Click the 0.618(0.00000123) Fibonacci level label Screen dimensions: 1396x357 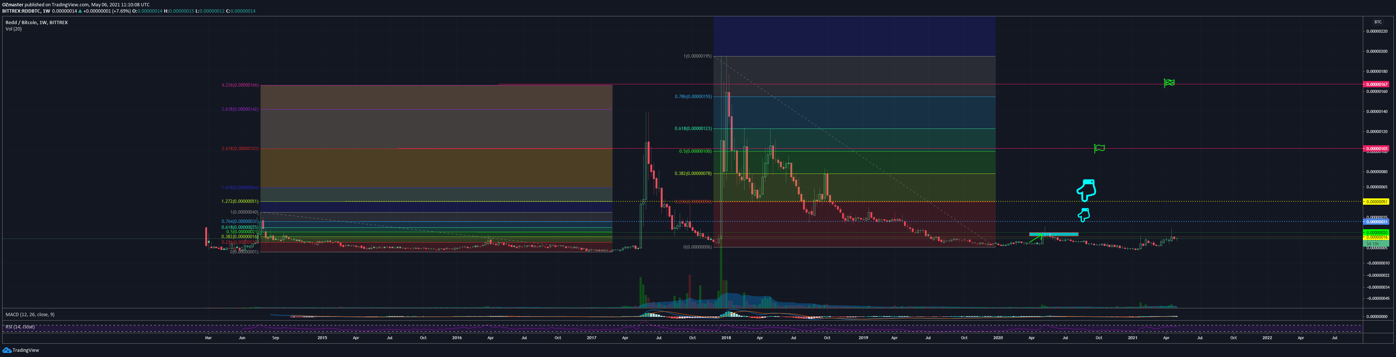coord(693,129)
